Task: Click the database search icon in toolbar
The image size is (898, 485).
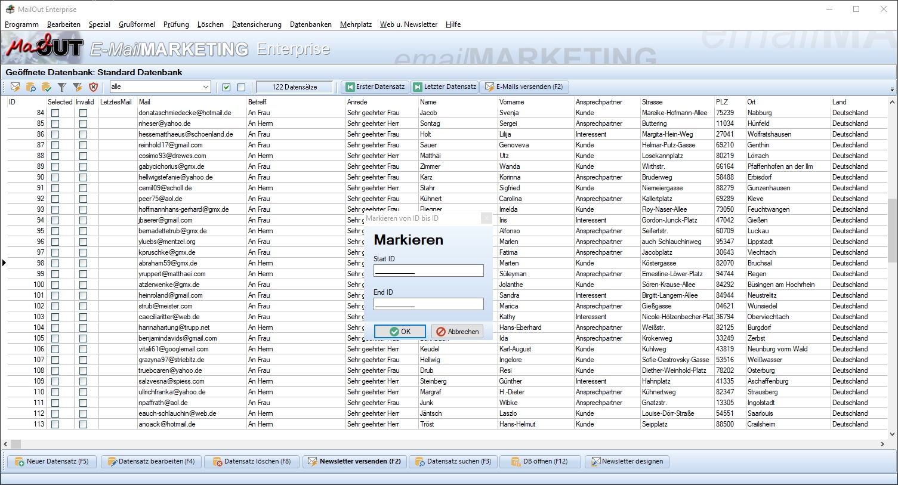Action: click(31, 87)
